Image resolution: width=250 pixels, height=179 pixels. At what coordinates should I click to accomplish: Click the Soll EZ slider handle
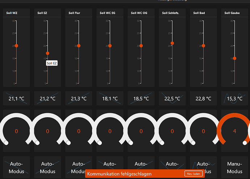[47, 53]
